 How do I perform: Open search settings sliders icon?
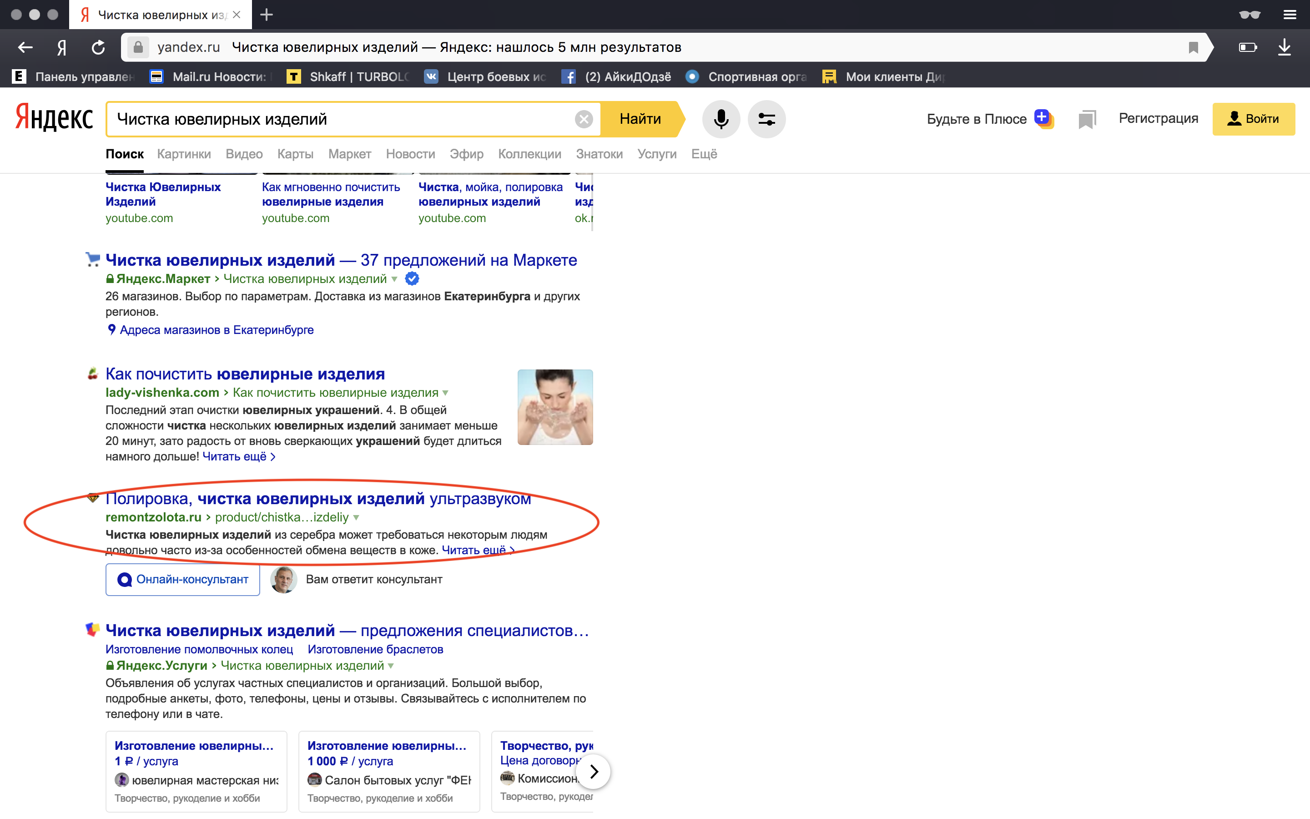coord(766,119)
